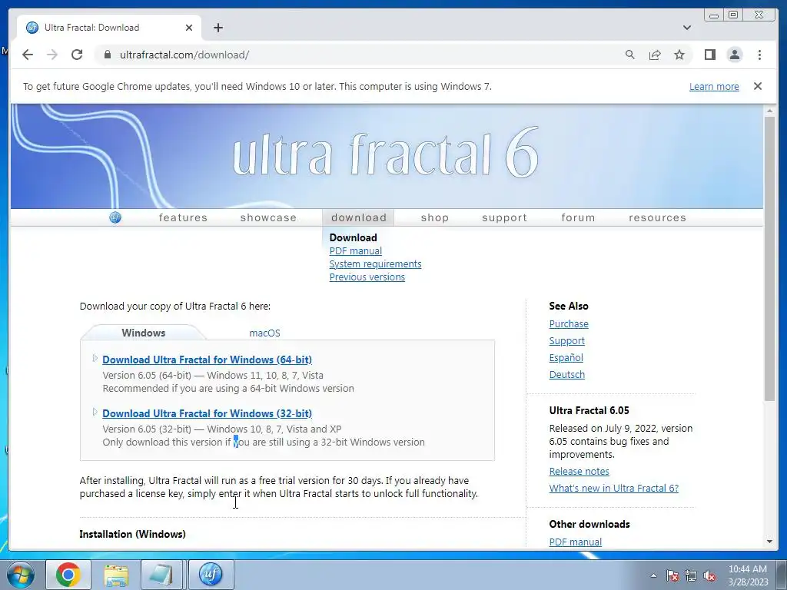Bookmark this page with the star icon
This screenshot has height=590, width=787.
pos(679,55)
